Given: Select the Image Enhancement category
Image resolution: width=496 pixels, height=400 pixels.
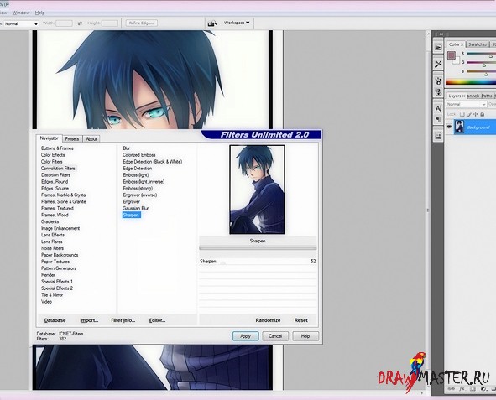Looking at the screenshot, I should (x=60, y=228).
